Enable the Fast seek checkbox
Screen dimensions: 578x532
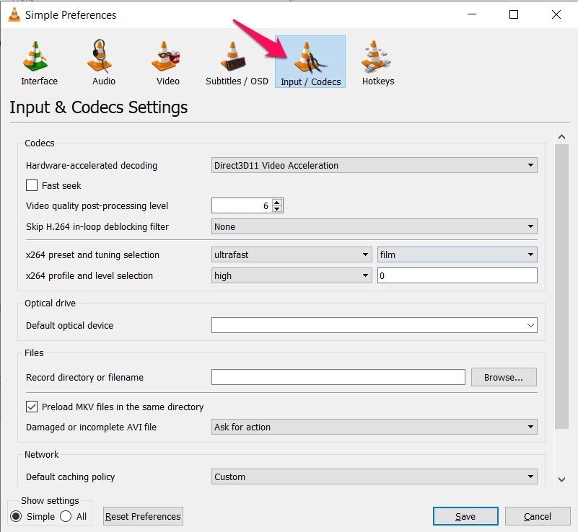[x=32, y=185]
